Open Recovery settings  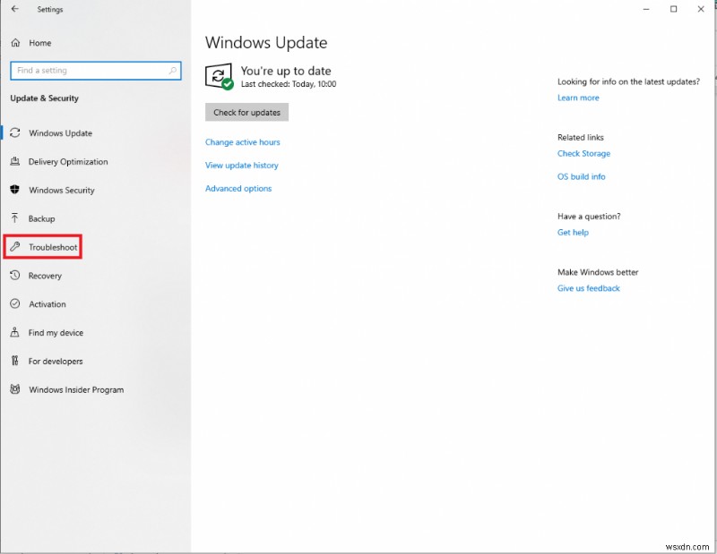pos(47,276)
